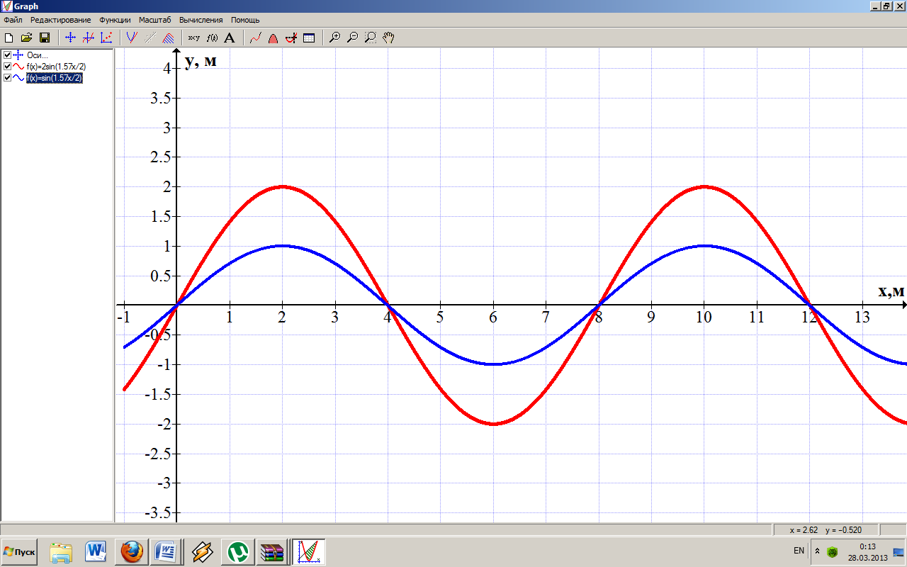
Task: Open the table of values icon
Action: tap(309, 38)
